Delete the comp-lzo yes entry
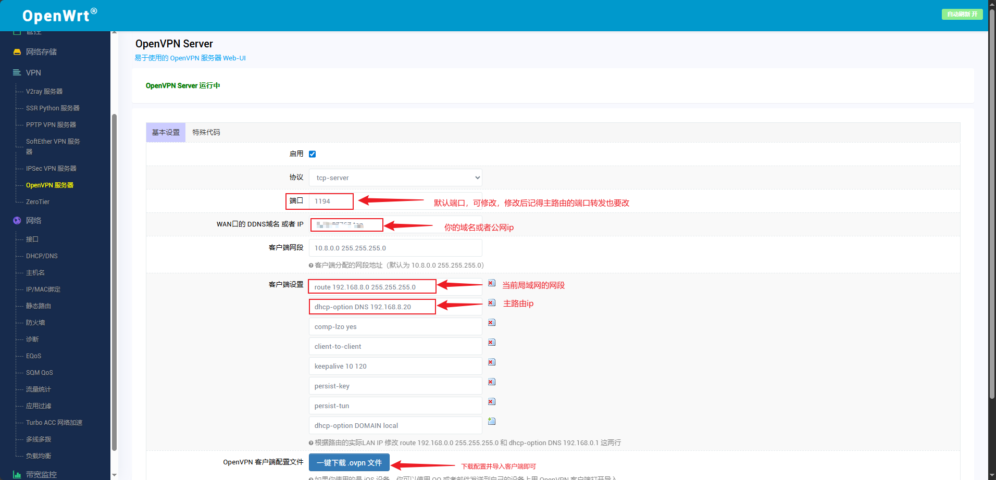Screen dimensions: 996x480 pyautogui.click(x=491, y=323)
